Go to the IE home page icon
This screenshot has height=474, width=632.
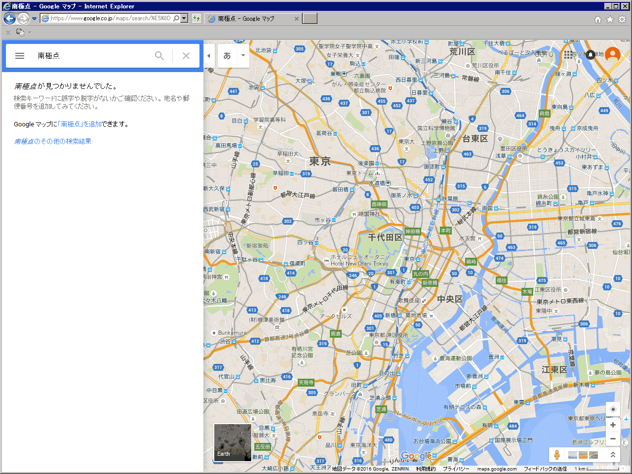coord(598,19)
